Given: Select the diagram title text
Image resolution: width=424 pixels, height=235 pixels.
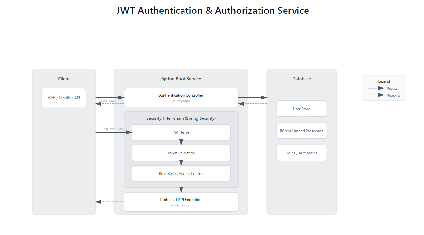Looking at the screenshot, I should tap(212, 11).
